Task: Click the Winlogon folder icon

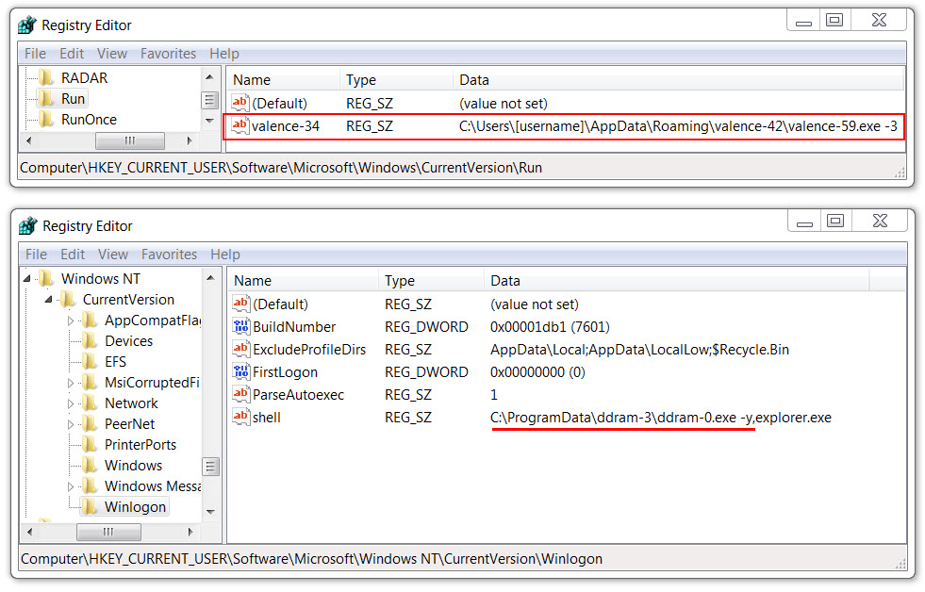Action: point(90,507)
